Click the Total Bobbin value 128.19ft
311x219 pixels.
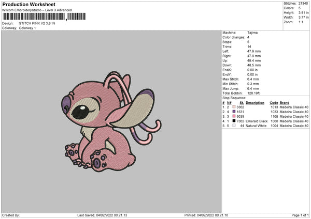253,93
